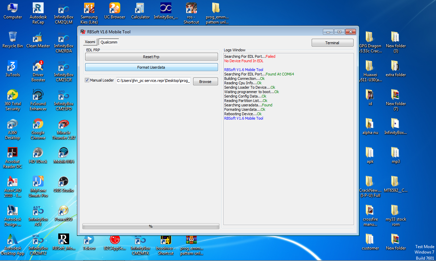Open the New folder (7) archive
The width and height of the screenshot is (436, 261).
(x=396, y=100)
